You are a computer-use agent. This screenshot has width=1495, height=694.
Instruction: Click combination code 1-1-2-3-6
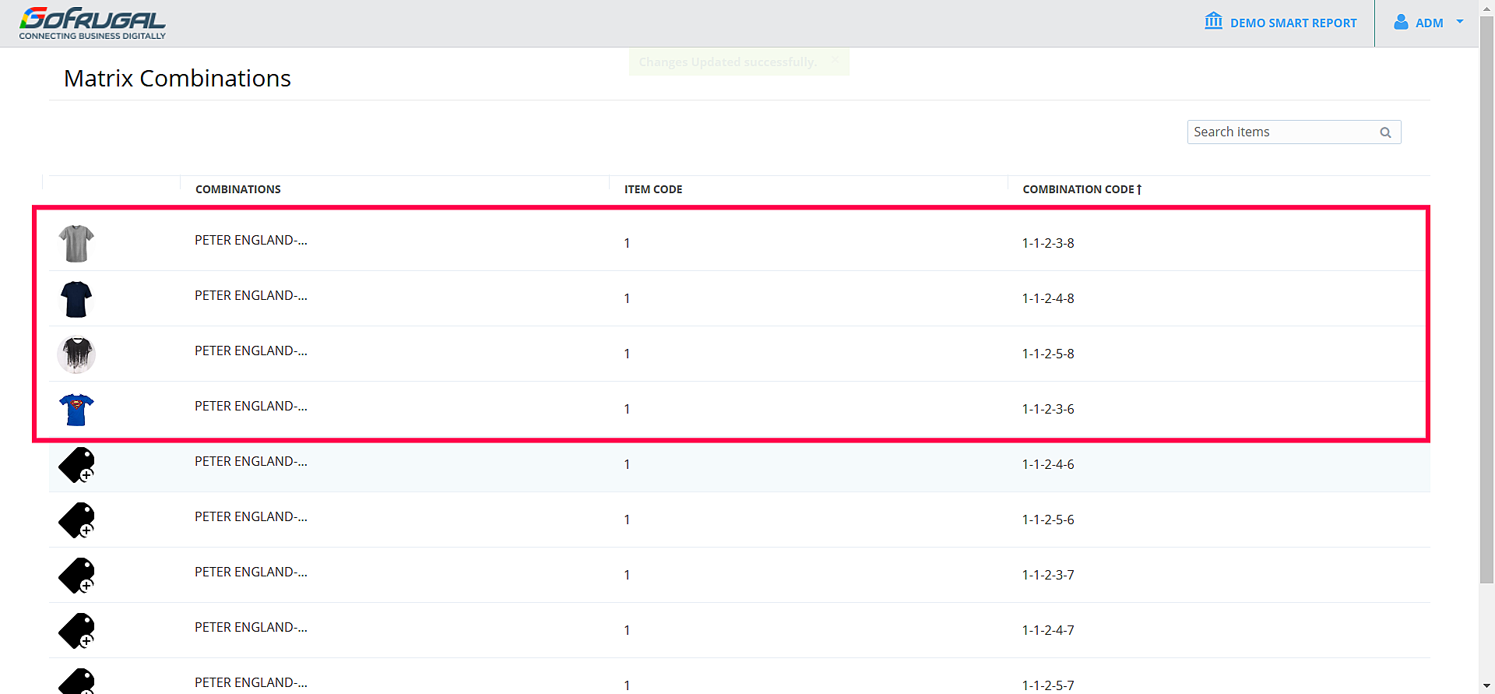point(1048,409)
